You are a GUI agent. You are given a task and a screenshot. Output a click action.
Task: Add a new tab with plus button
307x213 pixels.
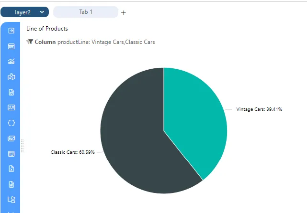point(124,13)
